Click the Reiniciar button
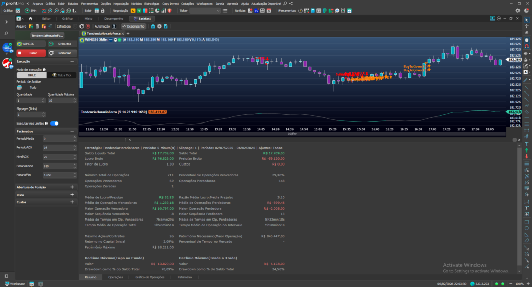The width and height of the screenshot is (532, 287). [x=62, y=53]
